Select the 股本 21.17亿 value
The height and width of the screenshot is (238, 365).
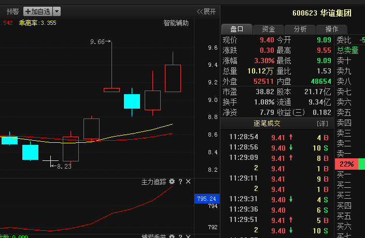[x=318, y=92]
